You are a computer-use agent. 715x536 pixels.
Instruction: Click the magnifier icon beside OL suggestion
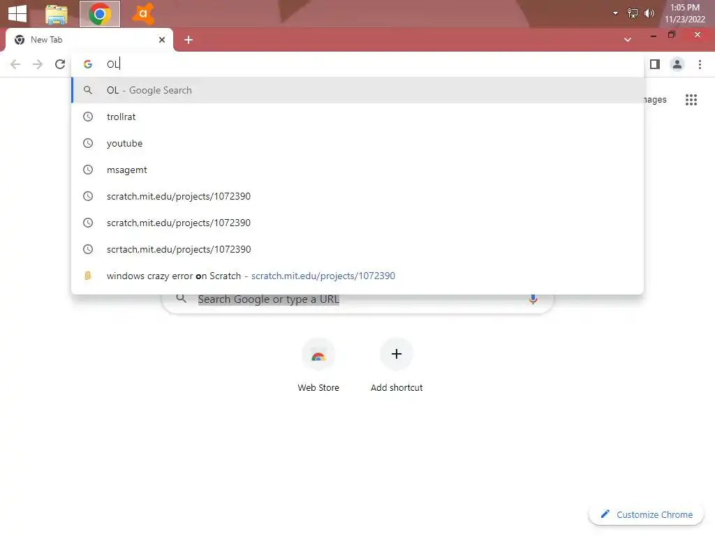[x=88, y=90]
